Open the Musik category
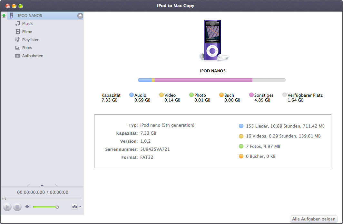Screen dimensions: 343x224 click(x=27, y=23)
